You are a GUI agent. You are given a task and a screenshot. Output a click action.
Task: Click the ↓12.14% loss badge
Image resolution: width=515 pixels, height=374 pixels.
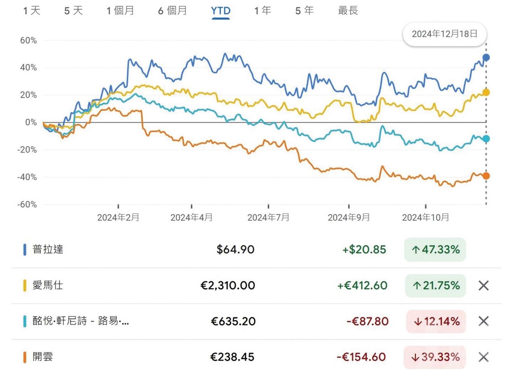(x=436, y=321)
